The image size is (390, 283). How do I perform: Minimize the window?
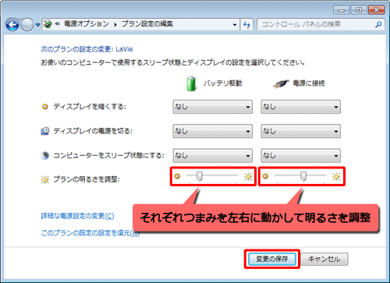[x=342, y=10]
